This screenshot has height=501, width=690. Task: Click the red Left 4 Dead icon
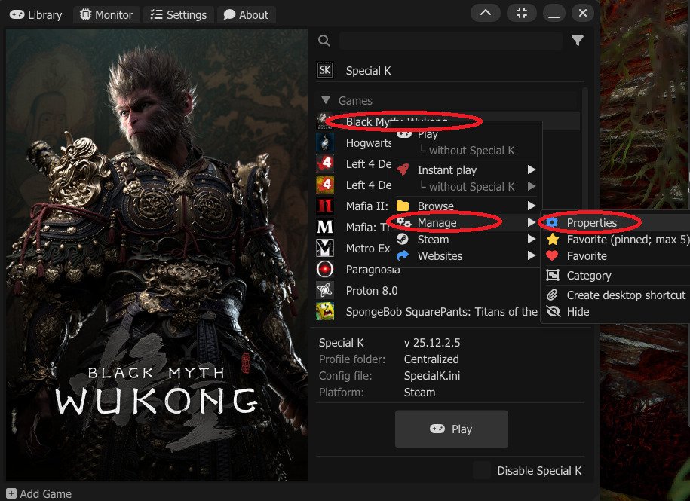[x=325, y=163]
